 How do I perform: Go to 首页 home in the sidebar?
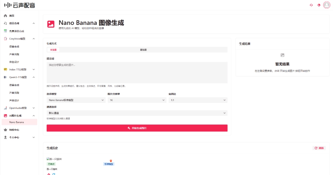[x=12, y=16]
